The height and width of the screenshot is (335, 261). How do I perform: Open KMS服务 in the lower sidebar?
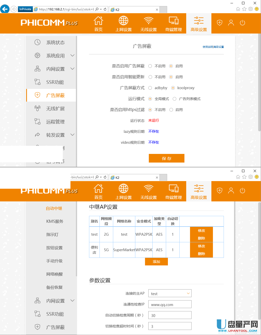coord(55,221)
